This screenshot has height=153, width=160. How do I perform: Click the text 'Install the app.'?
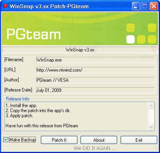(23, 106)
